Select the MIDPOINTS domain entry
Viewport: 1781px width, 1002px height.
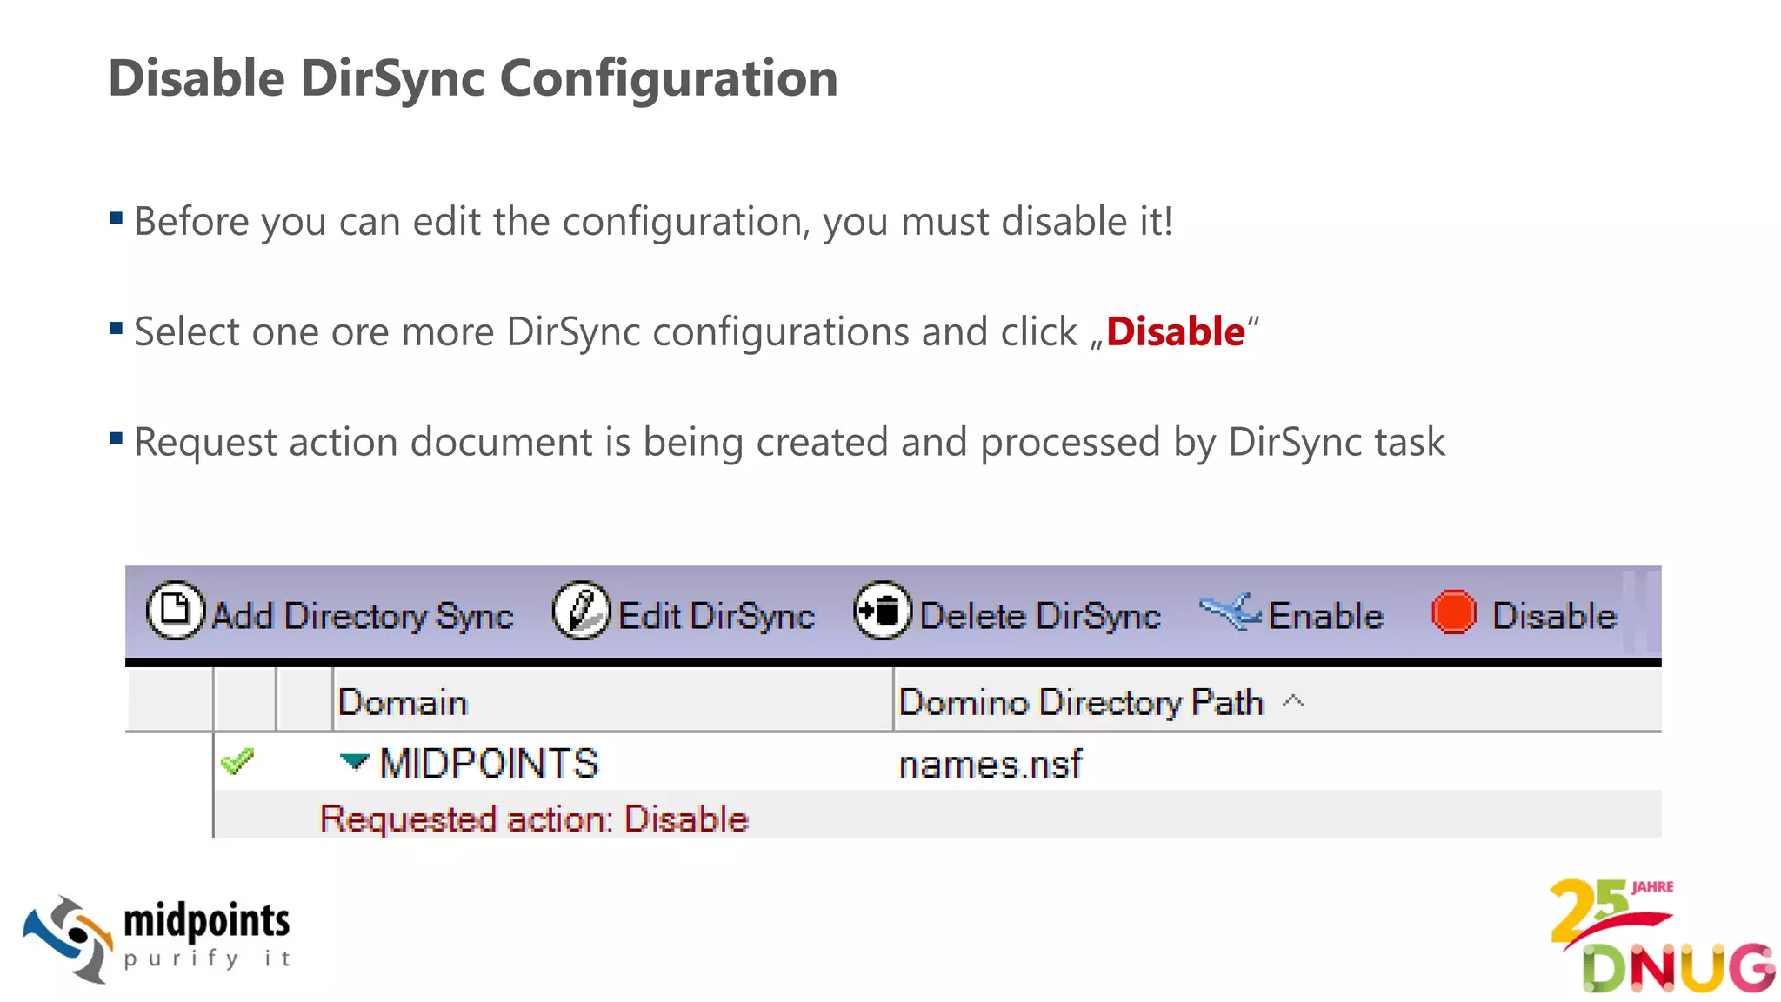coord(490,764)
